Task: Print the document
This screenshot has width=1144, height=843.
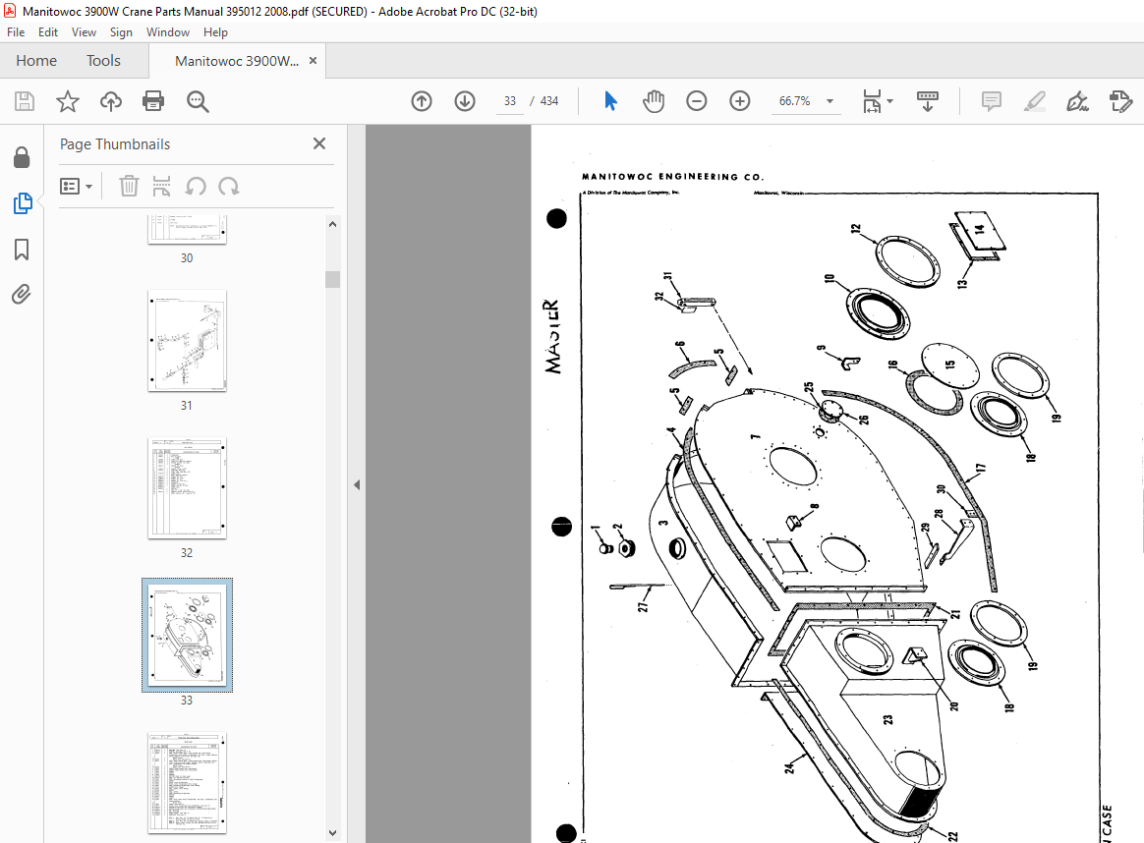Action: pyautogui.click(x=153, y=101)
